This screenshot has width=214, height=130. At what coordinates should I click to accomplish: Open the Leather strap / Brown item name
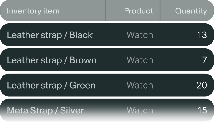point(51,60)
